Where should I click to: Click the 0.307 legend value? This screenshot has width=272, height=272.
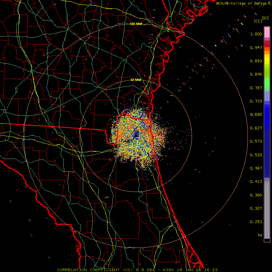(x=256, y=209)
